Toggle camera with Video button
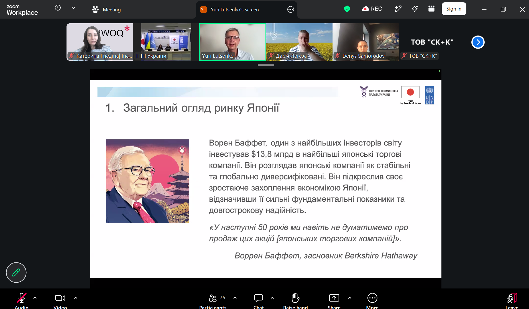The image size is (529, 309). pos(60,301)
